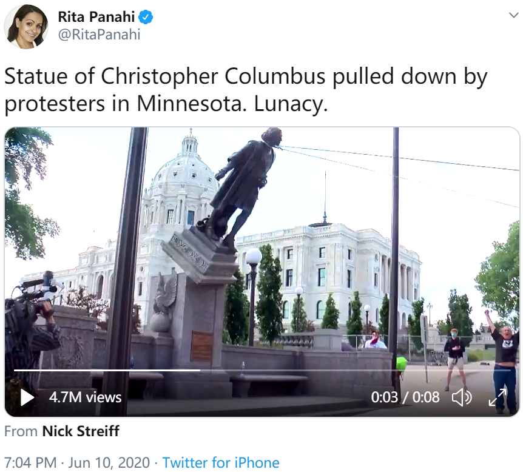Open the 7:04 PM Jun 10, 2020 timestamp
The height and width of the screenshot is (472, 523).
tap(77, 463)
